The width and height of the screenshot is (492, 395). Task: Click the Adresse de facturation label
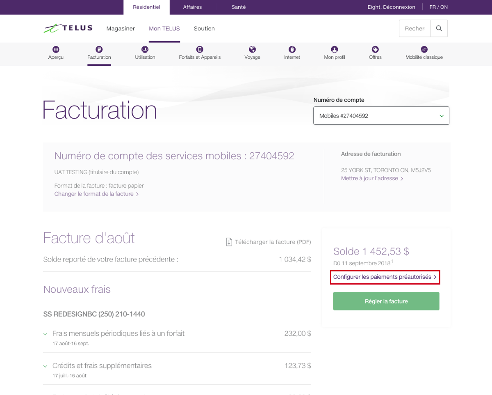[371, 154]
